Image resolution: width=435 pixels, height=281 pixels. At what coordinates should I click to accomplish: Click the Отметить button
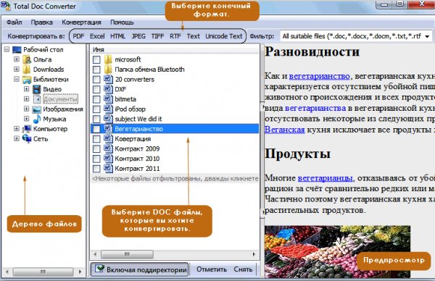pos(212,269)
